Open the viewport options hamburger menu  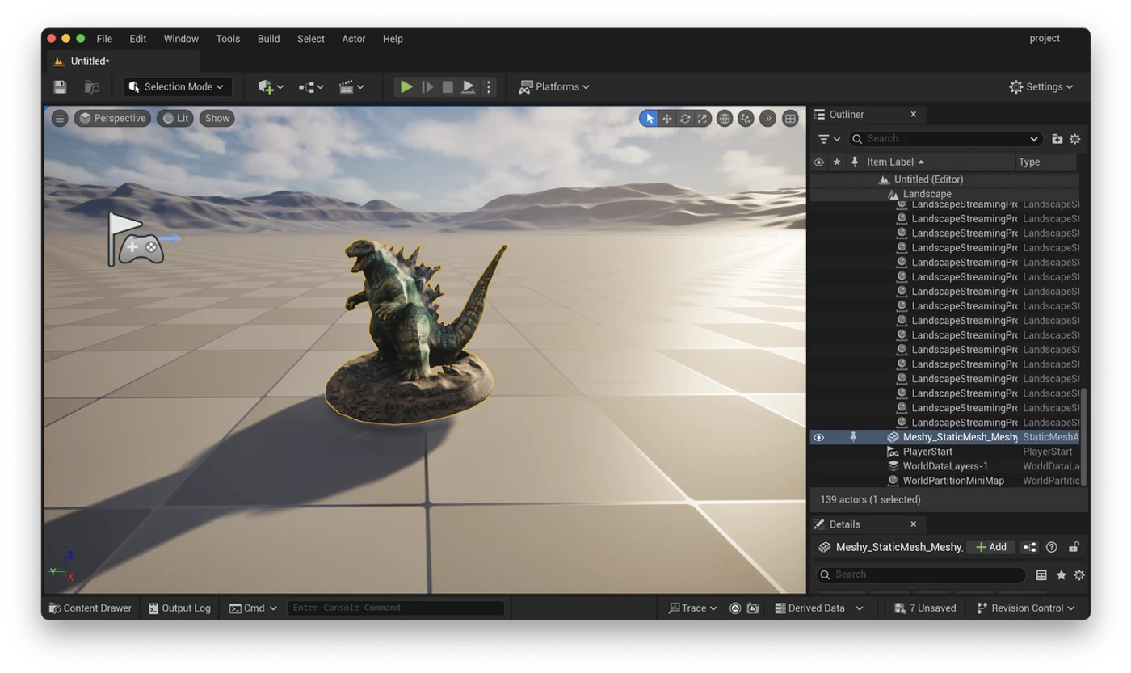tap(60, 118)
